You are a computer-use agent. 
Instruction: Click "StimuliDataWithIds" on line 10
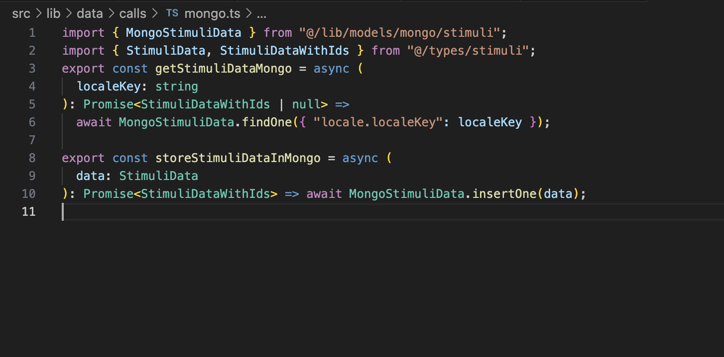206,194
